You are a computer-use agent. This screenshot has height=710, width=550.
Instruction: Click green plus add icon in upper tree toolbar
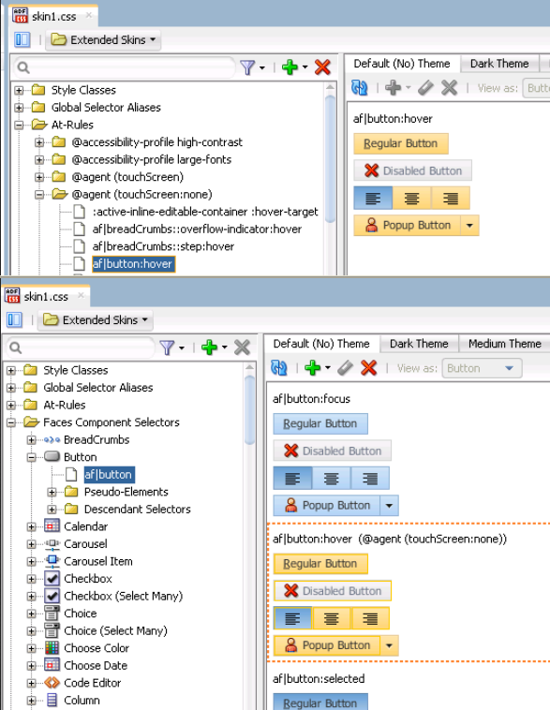pyautogui.click(x=290, y=67)
